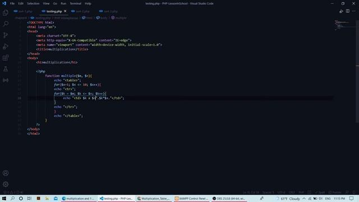Open the Run and Debug view

click(6, 46)
